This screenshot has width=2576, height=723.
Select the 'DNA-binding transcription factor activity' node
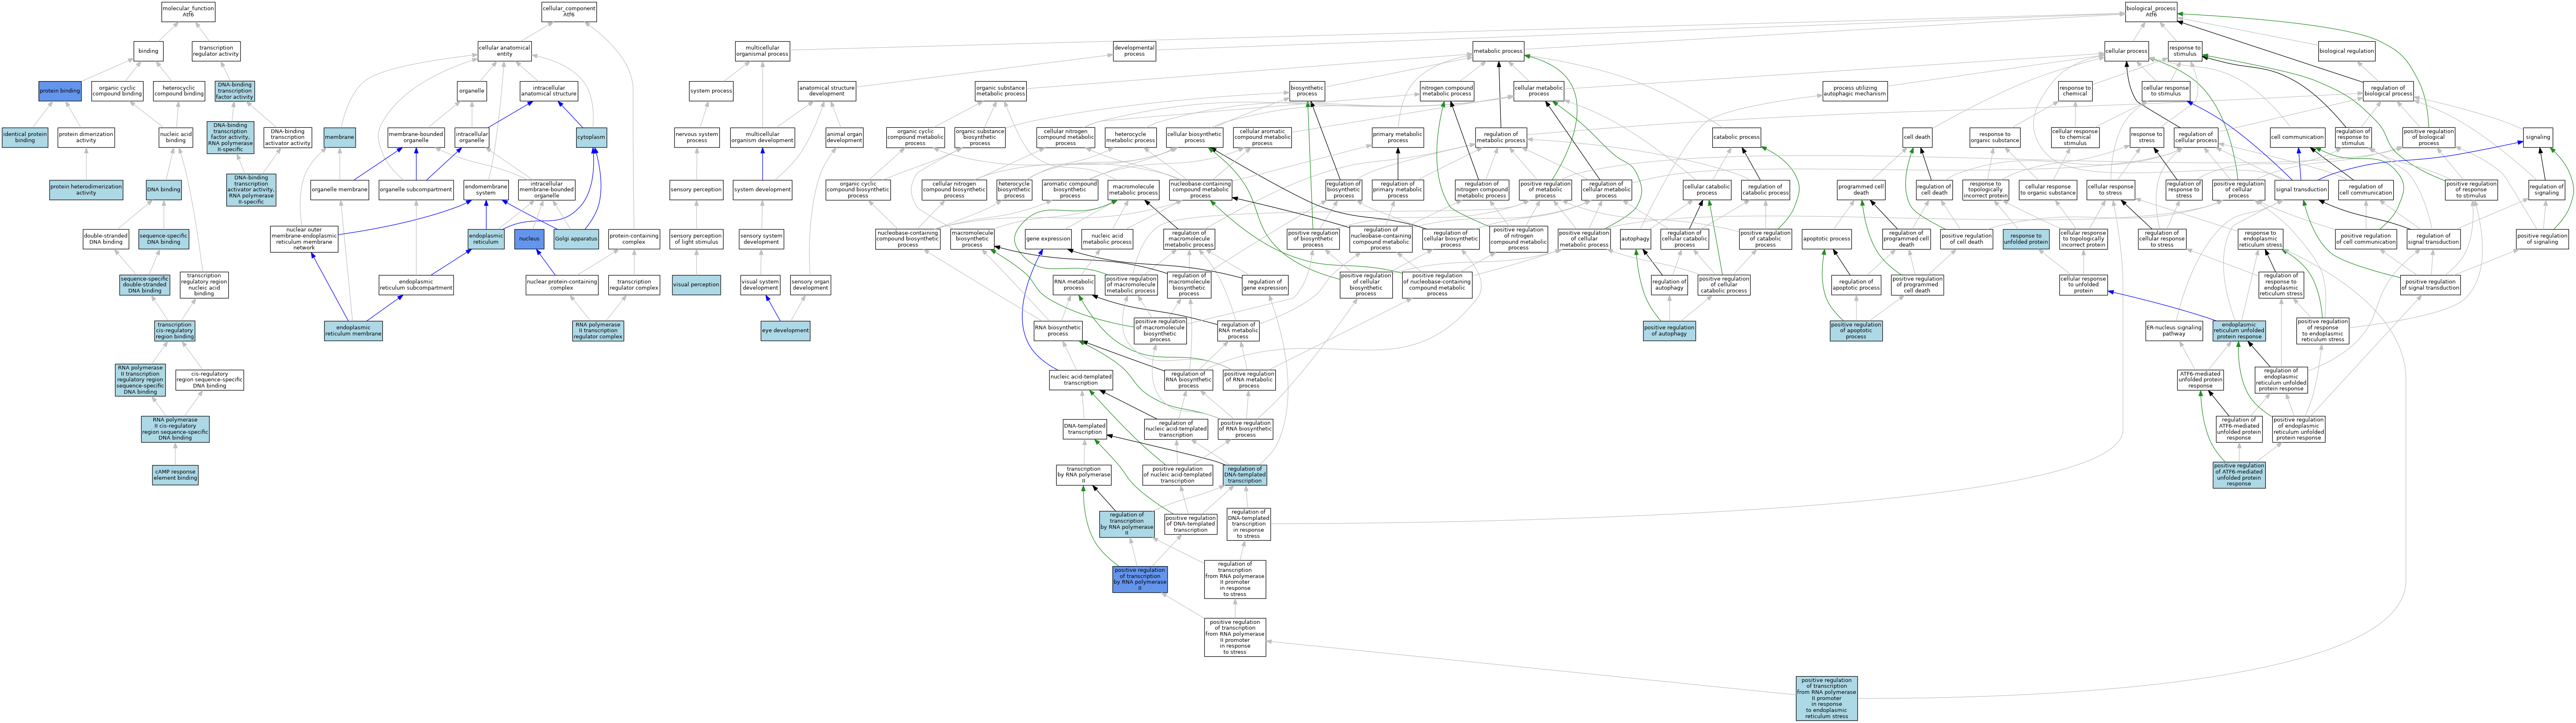click(235, 91)
